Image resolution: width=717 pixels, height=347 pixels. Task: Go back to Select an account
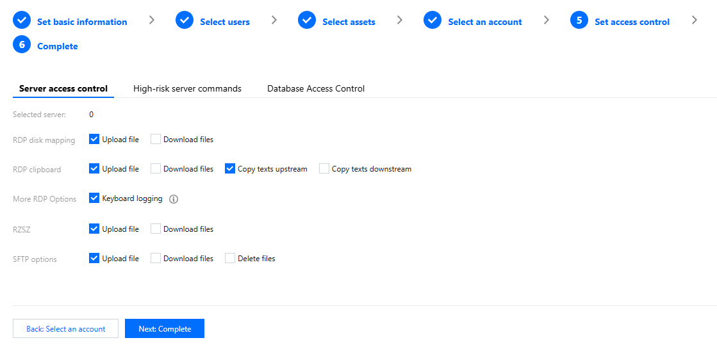pos(65,328)
